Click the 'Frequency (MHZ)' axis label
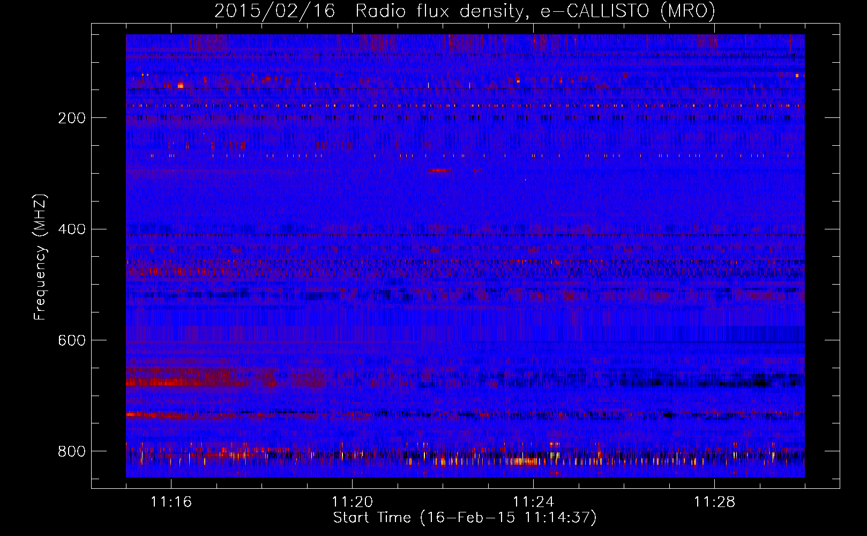Screen dimensions: 867x536 tap(40, 257)
